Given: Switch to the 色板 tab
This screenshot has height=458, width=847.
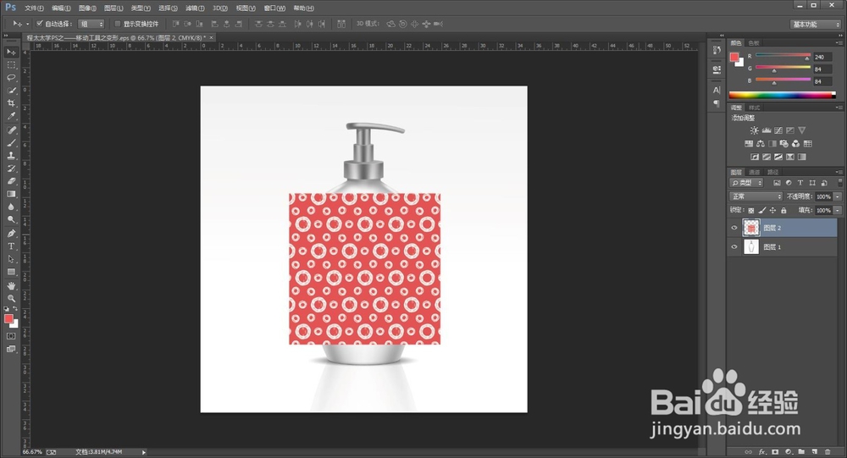Looking at the screenshot, I should pos(753,42).
